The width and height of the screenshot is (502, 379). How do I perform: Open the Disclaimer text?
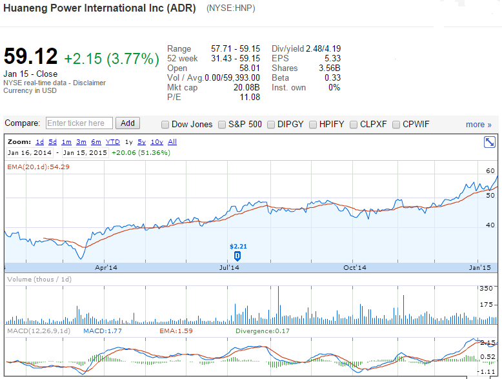[x=89, y=83]
